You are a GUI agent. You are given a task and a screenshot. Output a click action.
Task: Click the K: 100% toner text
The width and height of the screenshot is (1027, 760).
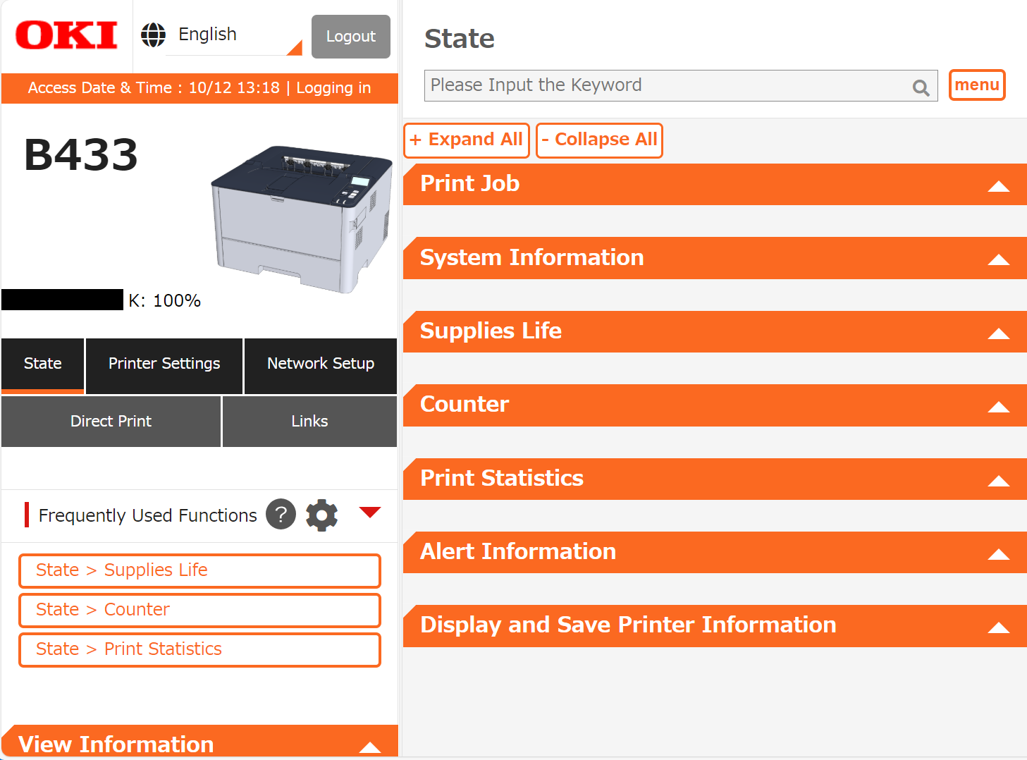click(x=164, y=301)
